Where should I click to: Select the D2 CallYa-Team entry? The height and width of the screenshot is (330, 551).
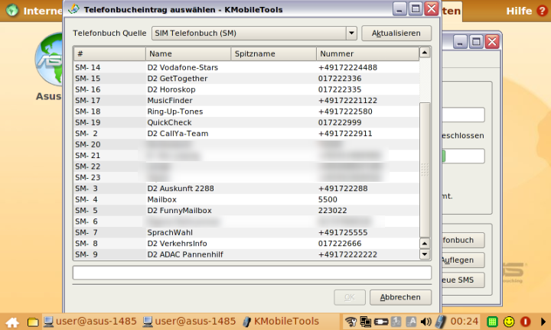[246, 133]
